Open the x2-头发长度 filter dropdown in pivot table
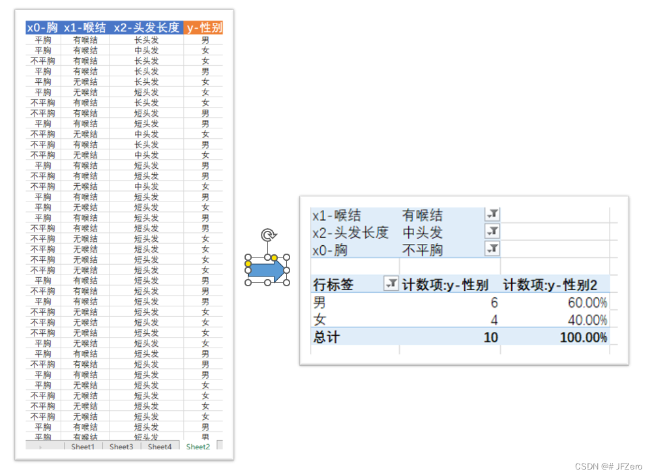The height and width of the screenshot is (476, 652). tap(492, 231)
